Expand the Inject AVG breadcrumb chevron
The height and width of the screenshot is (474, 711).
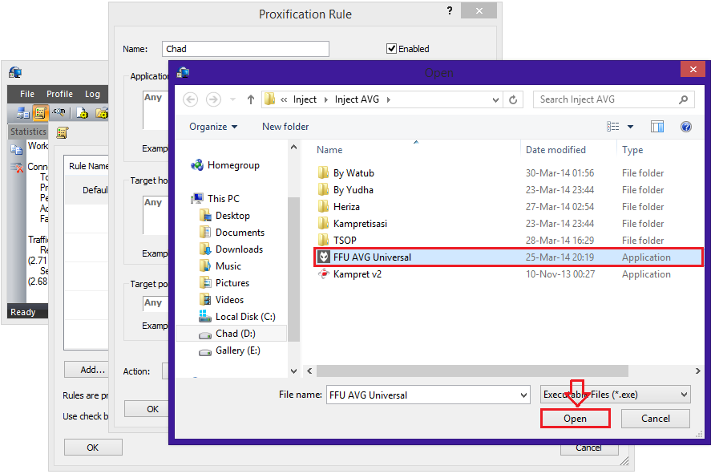(389, 99)
